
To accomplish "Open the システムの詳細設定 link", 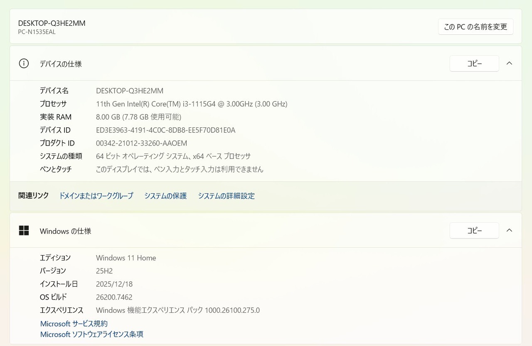I will coord(226,196).
